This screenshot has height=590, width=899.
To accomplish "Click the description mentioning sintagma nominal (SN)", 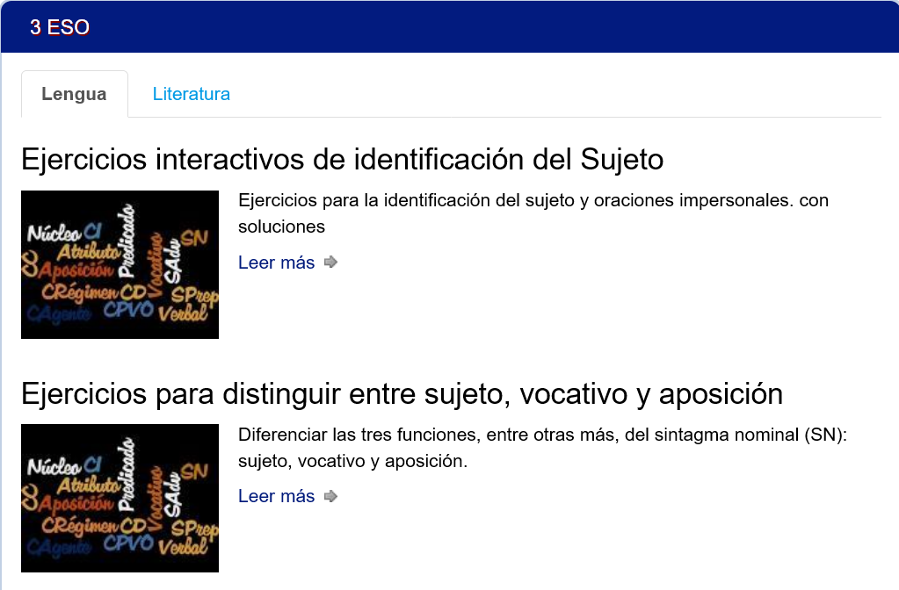I will pyautogui.click(x=541, y=448).
